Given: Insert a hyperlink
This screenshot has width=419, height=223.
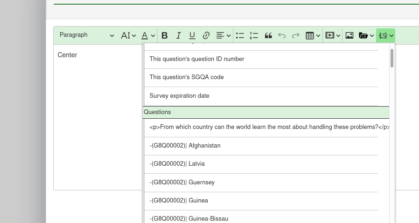Looking at the screenshot, I should point(206,35).
